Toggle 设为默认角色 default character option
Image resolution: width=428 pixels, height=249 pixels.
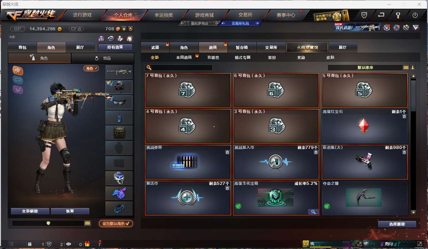click(x=115, y=224)
